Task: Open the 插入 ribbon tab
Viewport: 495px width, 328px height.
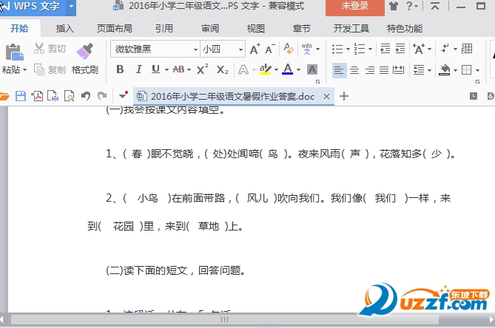Action: pos(64,29)
